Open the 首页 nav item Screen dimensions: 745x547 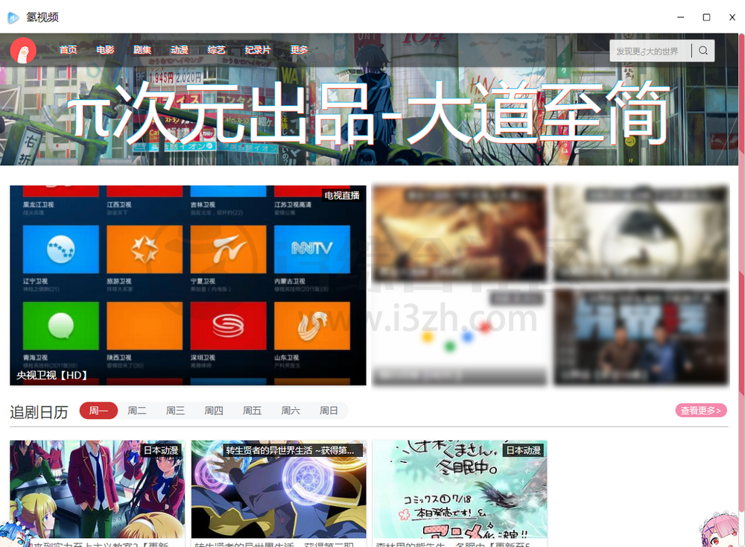click(68, 49)
